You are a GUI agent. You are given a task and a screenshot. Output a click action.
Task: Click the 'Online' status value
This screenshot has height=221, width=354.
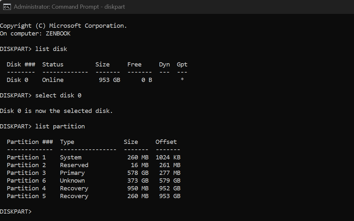[x=53, y=80]
